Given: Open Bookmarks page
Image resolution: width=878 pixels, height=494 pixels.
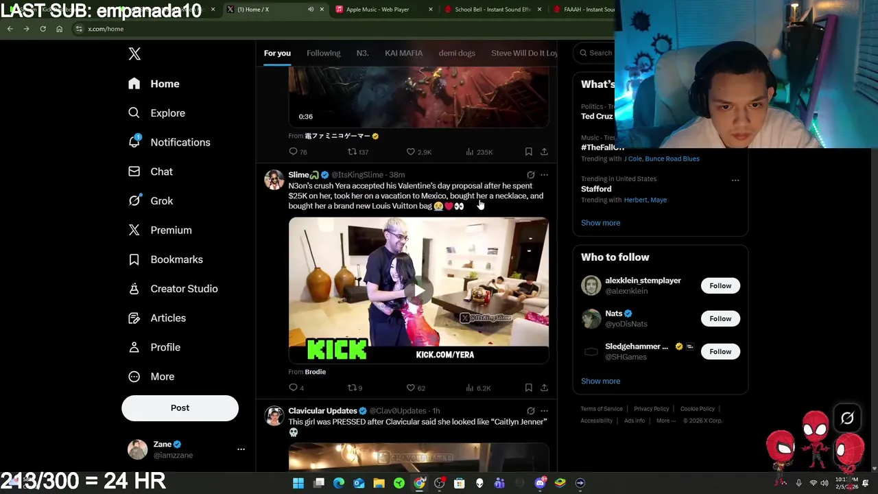Looking at the screenshot, I should click(x=166, y=259).
